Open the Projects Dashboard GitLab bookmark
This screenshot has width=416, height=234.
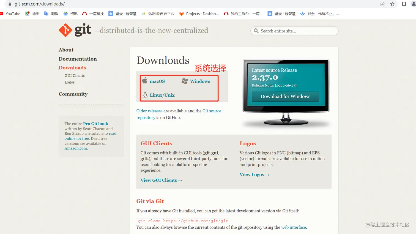199,14
